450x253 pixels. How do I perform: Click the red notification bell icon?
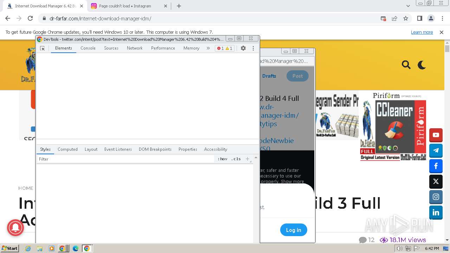(x=15, y=228)
